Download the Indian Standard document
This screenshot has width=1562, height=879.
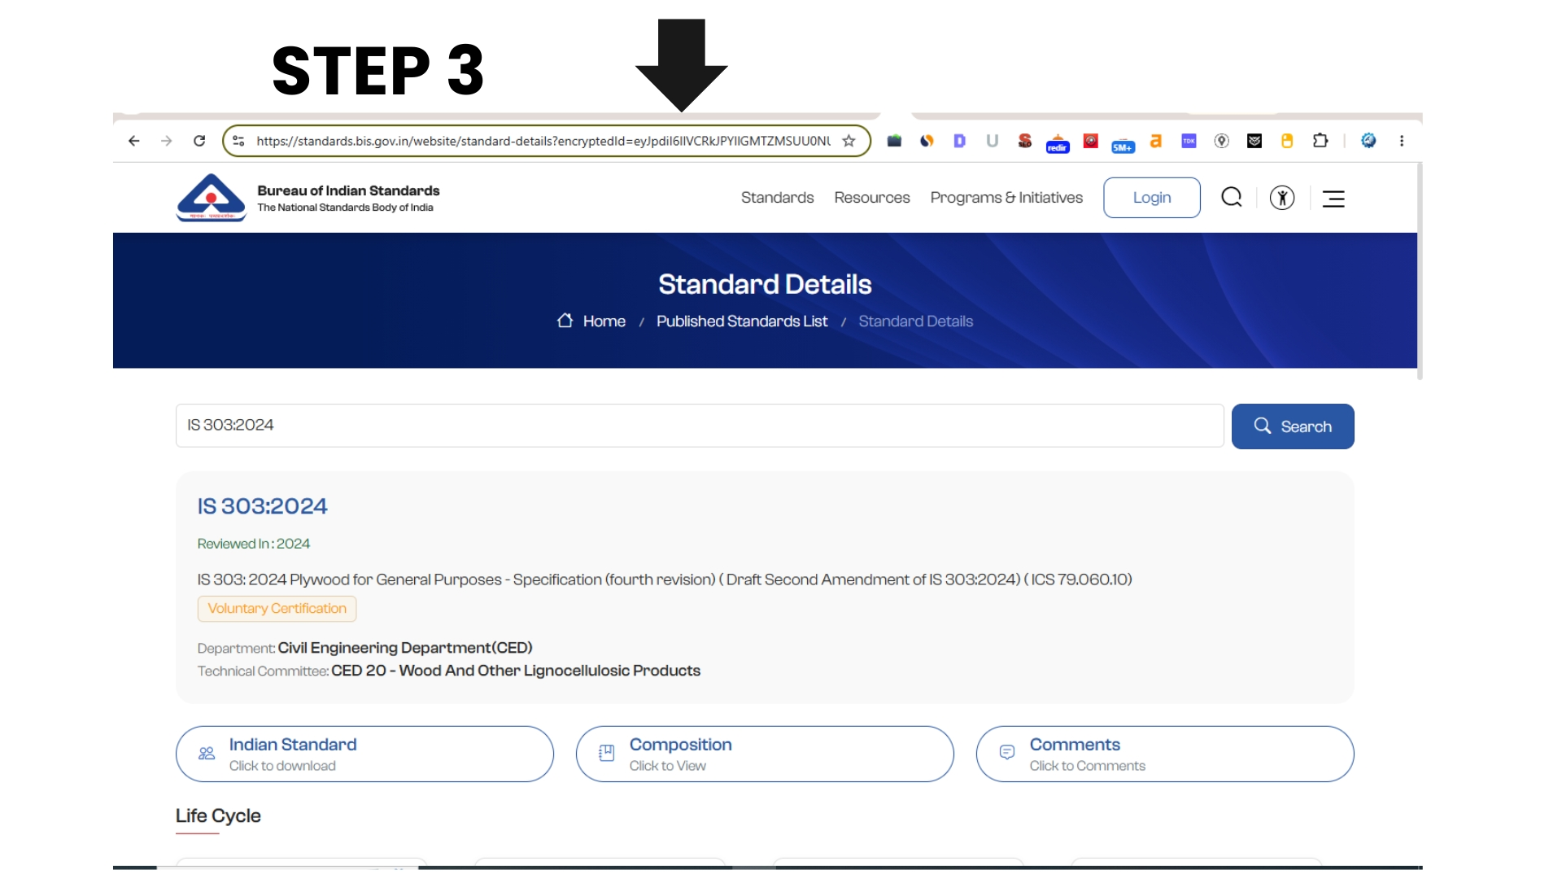coord(364,754)
